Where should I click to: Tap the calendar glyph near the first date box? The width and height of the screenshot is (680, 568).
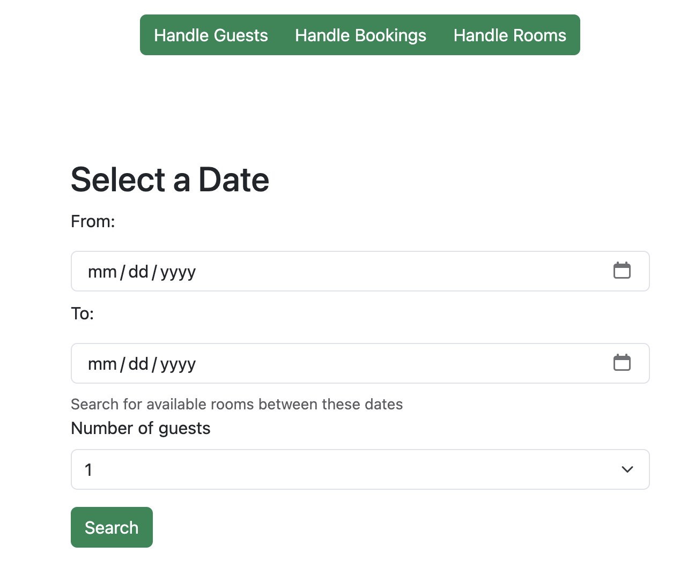click(x=622, y=271)
